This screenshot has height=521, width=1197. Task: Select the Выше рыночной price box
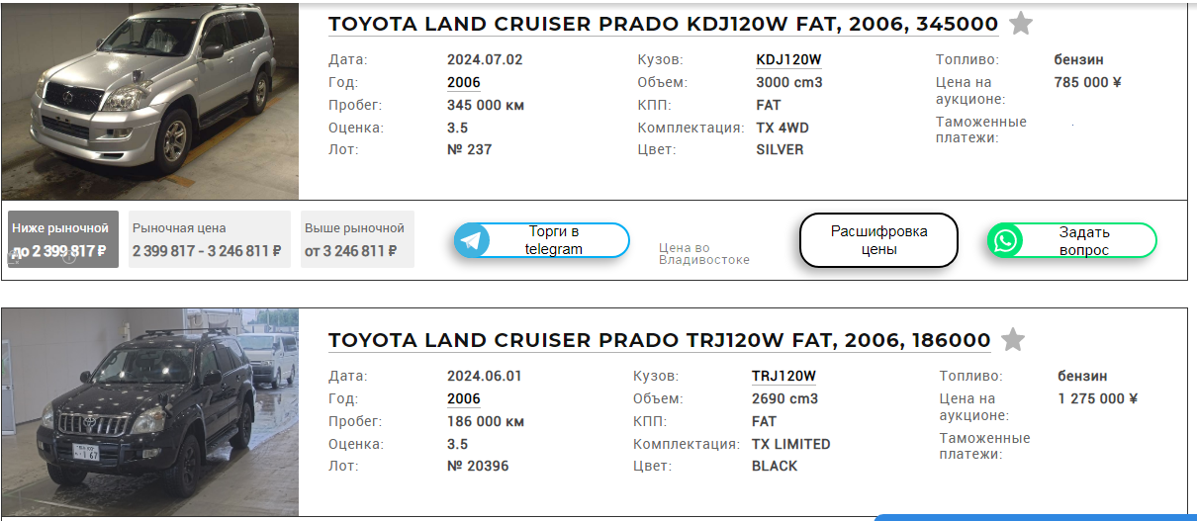(357, 239)
